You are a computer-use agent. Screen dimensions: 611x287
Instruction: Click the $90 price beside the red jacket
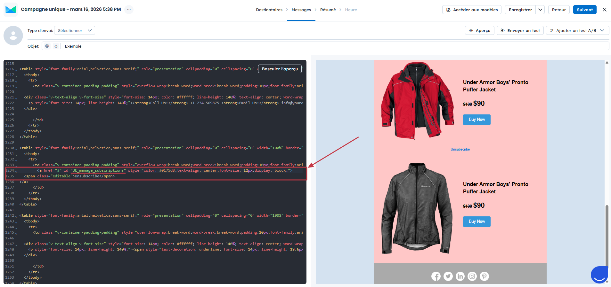coord(479,104)
